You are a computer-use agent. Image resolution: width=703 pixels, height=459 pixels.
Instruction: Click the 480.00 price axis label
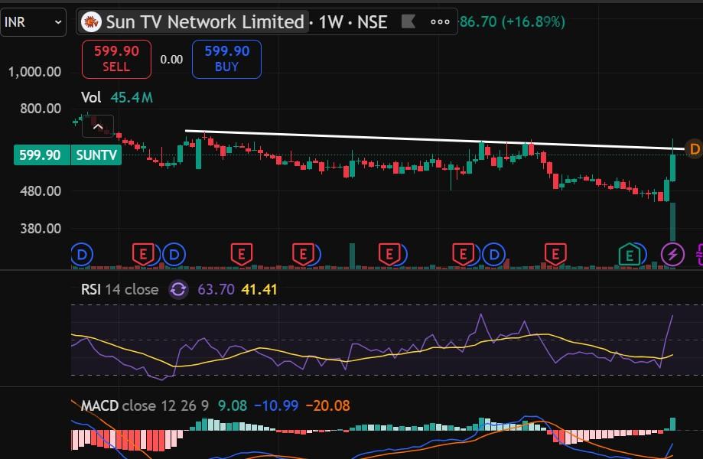pyautogui.click(x=41, y=191)
